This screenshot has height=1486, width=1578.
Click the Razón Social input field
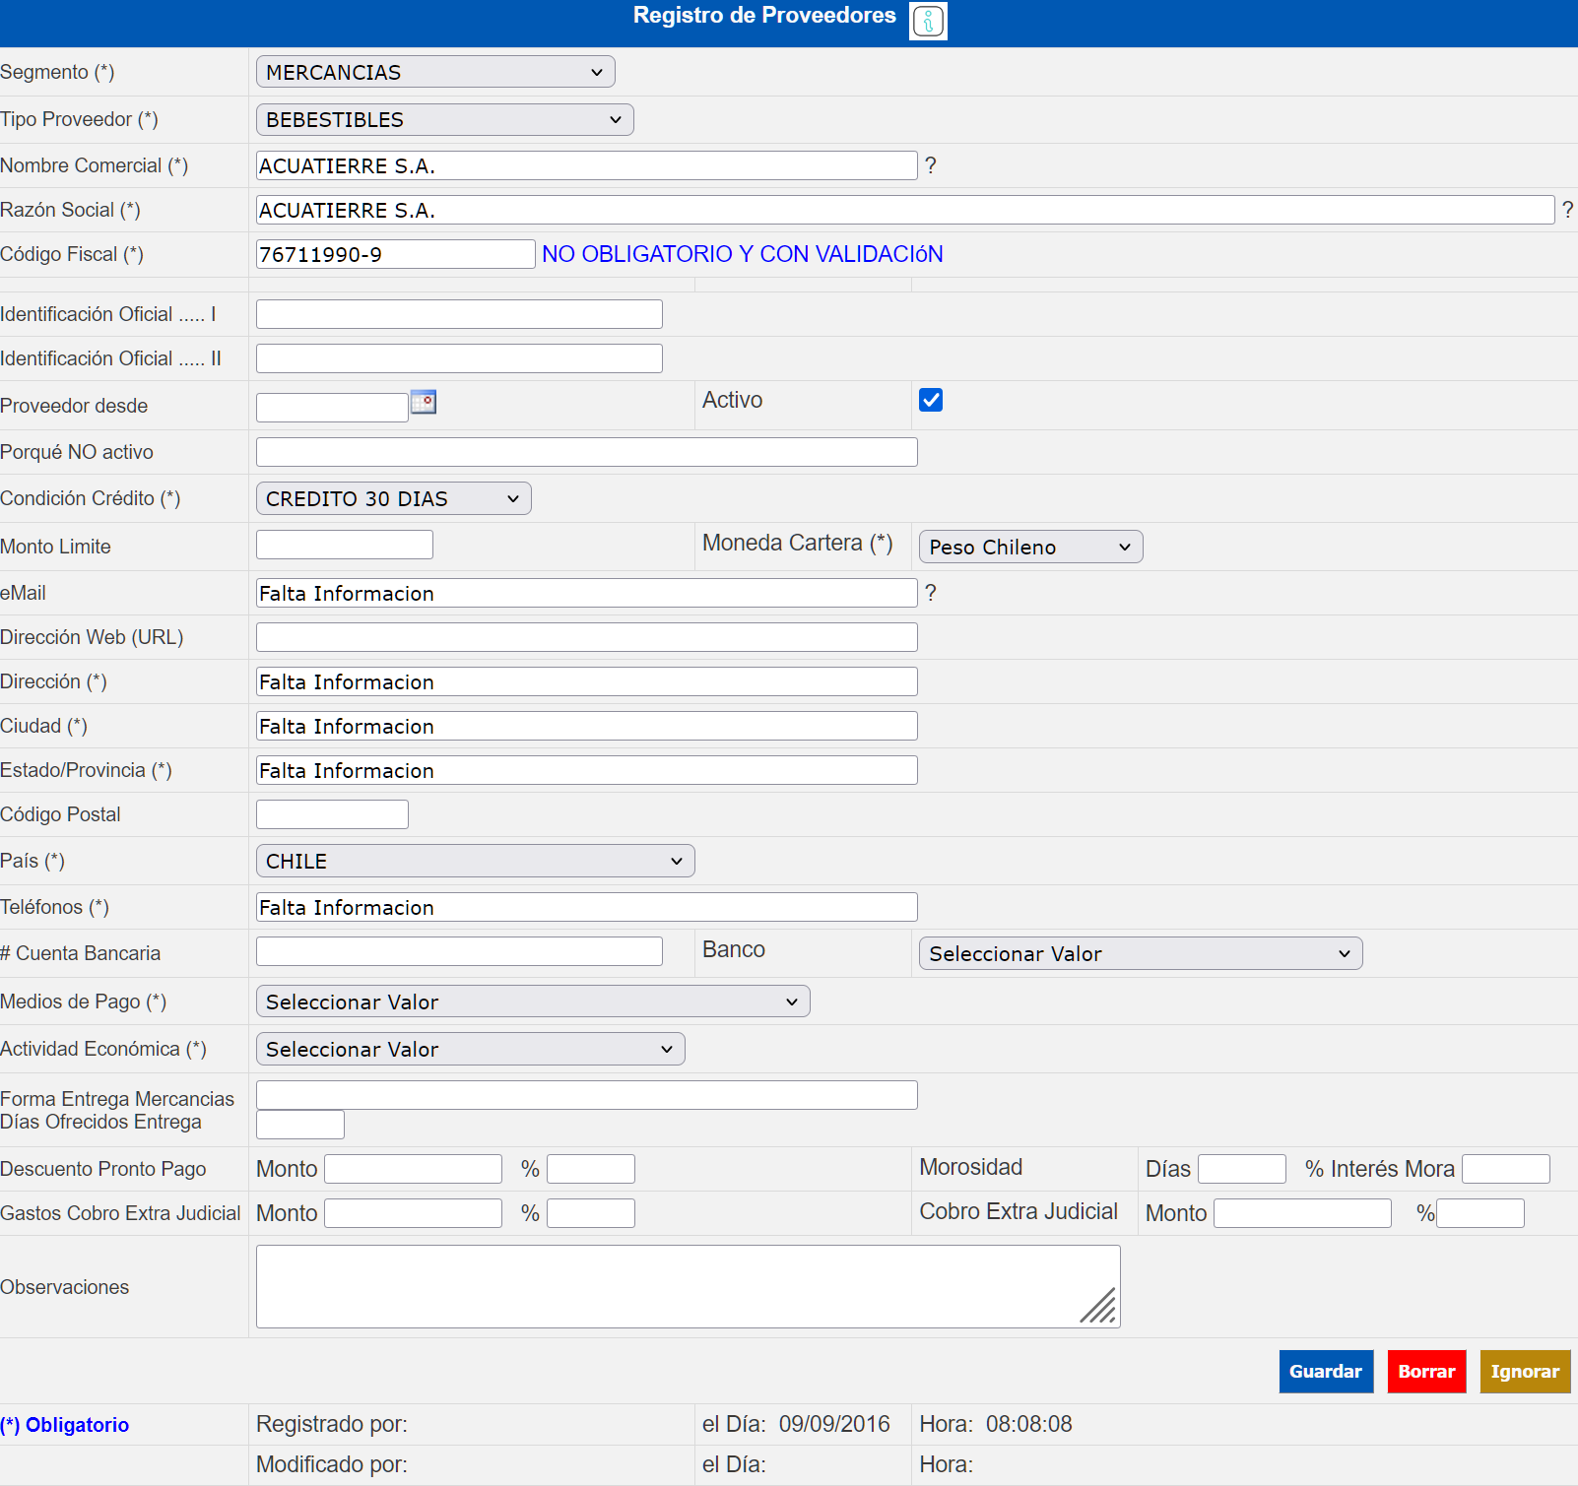[905, 210]
